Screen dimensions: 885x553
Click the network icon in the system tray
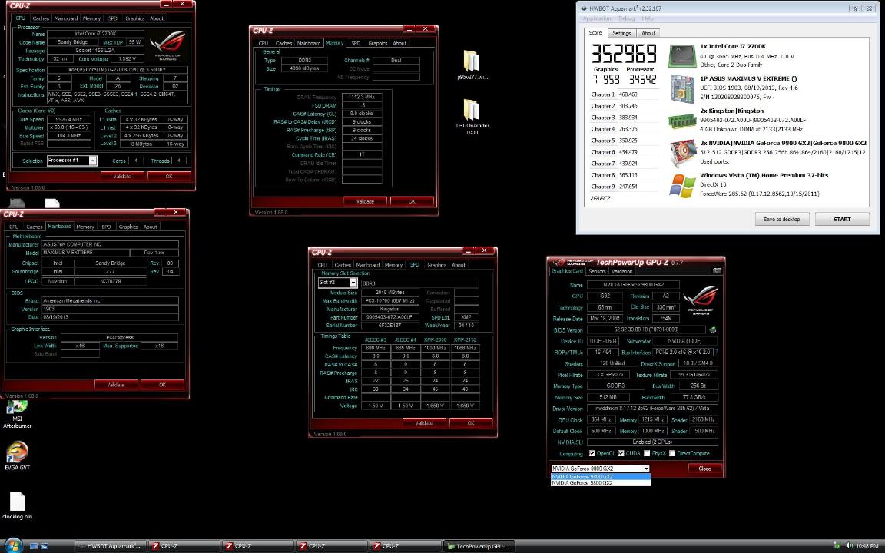coord(837,545)
